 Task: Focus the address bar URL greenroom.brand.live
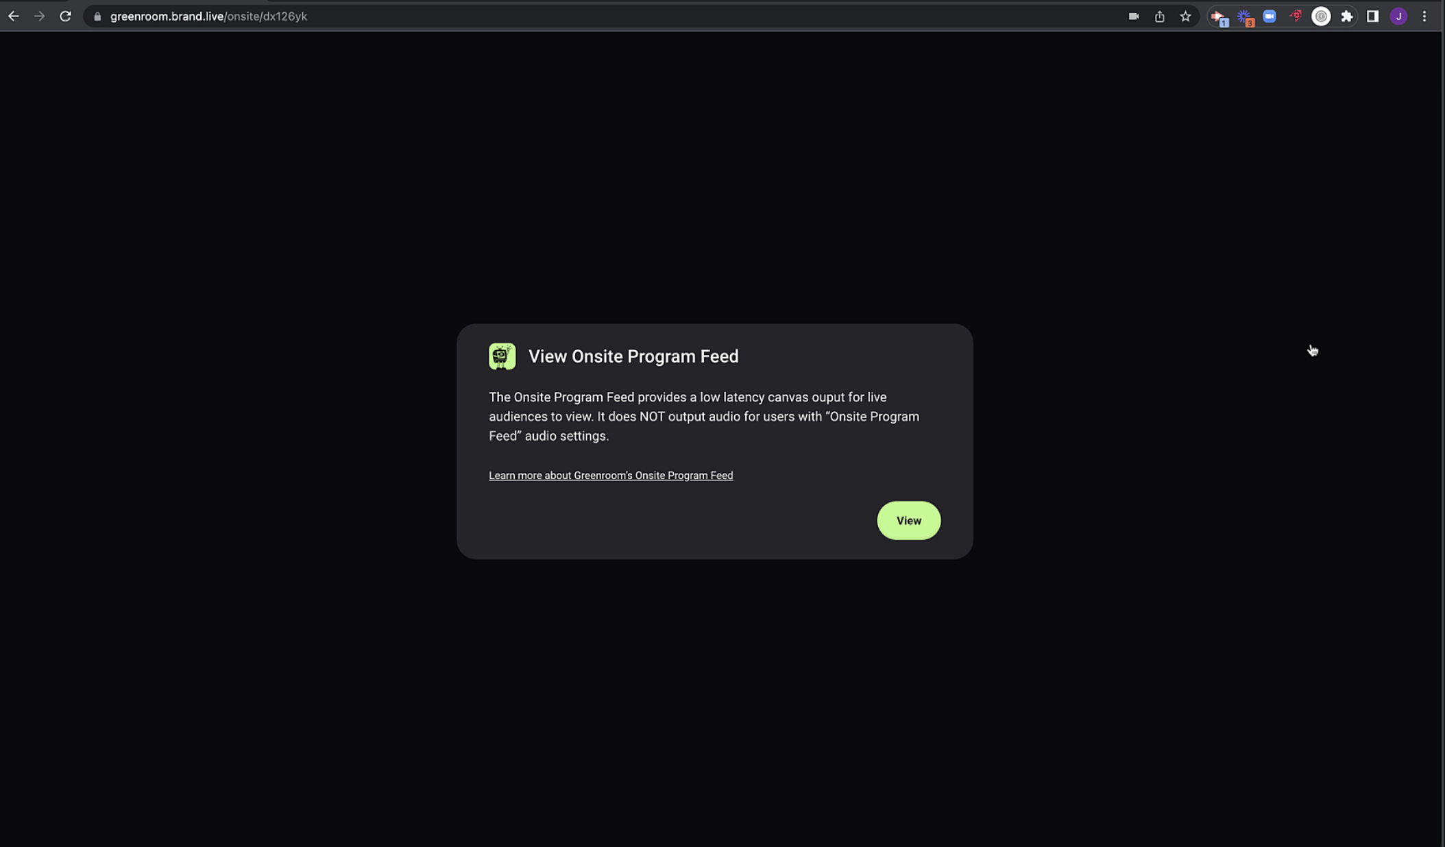point(208,16)
